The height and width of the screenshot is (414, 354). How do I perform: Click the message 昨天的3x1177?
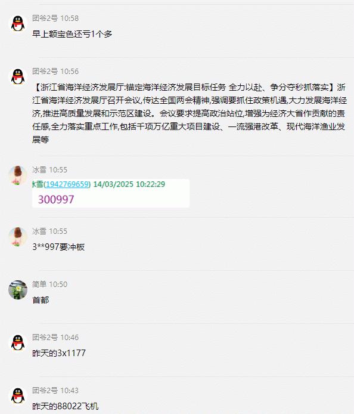tap(59, 353)
